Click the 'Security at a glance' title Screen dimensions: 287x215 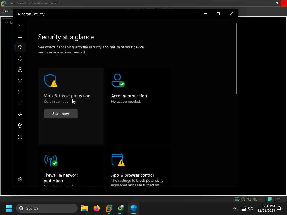[66, 37]
